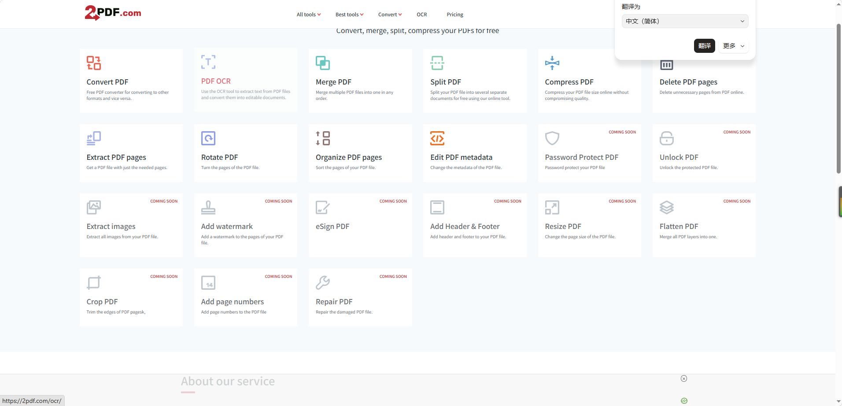
Task: Click the 翻译 translate button
Action: pos(704,46)
